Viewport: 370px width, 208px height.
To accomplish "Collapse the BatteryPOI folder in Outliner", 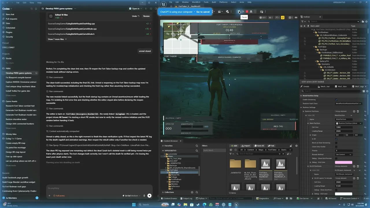I will (316, 61).
